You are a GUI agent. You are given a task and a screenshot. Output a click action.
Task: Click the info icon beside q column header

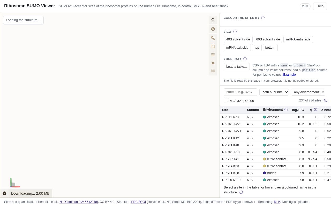(315, 110)
